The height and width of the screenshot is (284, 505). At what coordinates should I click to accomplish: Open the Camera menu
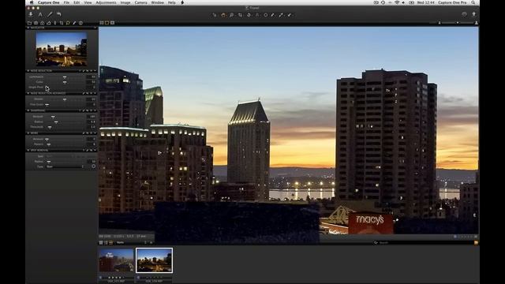pos(140,2)
